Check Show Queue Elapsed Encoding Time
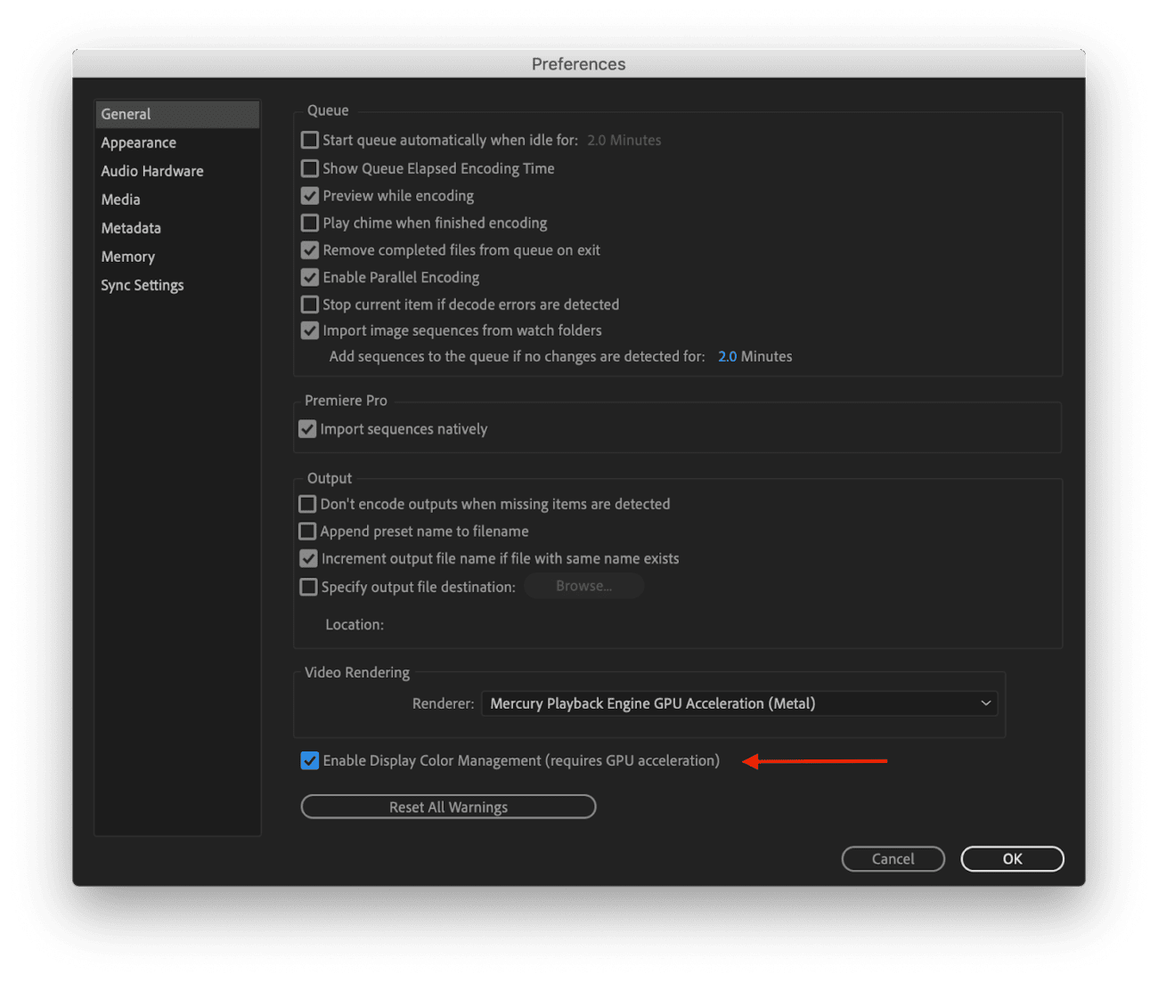1158x982 pixels. tap(309, 168)
